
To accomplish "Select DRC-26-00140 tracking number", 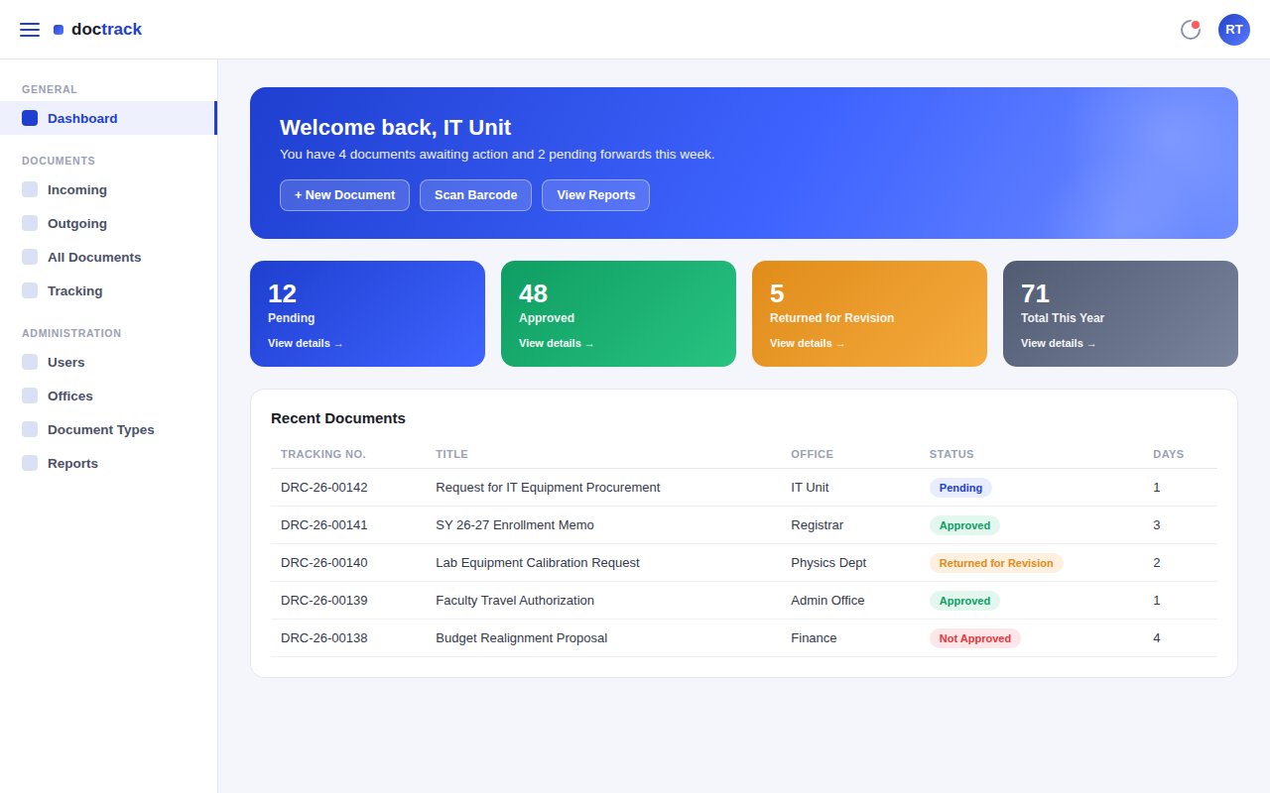I will [324, 563].
